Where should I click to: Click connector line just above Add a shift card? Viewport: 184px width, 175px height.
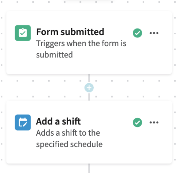89,97
